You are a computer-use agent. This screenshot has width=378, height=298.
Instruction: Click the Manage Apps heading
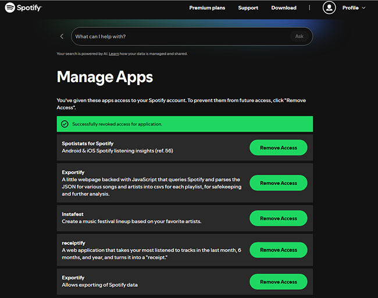point(105,77)
